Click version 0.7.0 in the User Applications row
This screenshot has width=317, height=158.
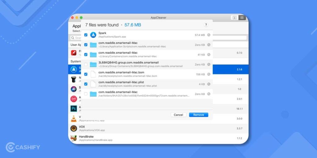(x=239, y=53)
